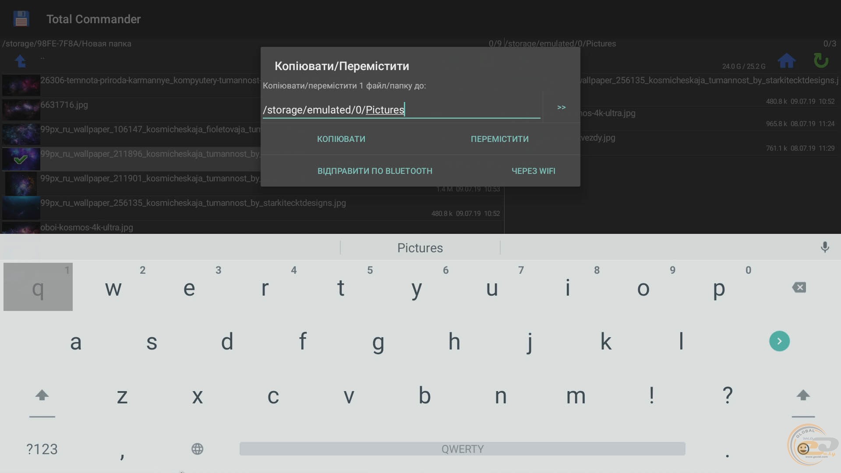This screenshot has width=841, height=473.
Task: Expand path options with the >> button
Action: [x=561, y=107]
